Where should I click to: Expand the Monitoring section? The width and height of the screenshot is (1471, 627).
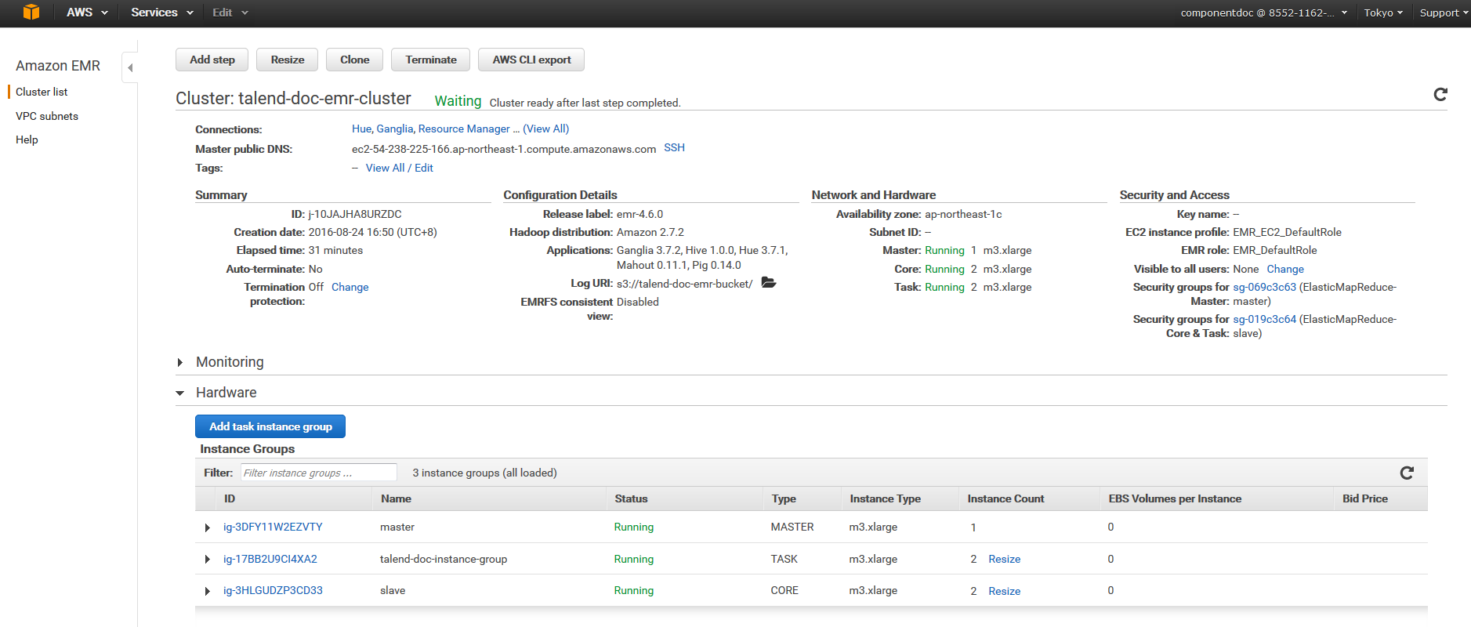[180, 362]
